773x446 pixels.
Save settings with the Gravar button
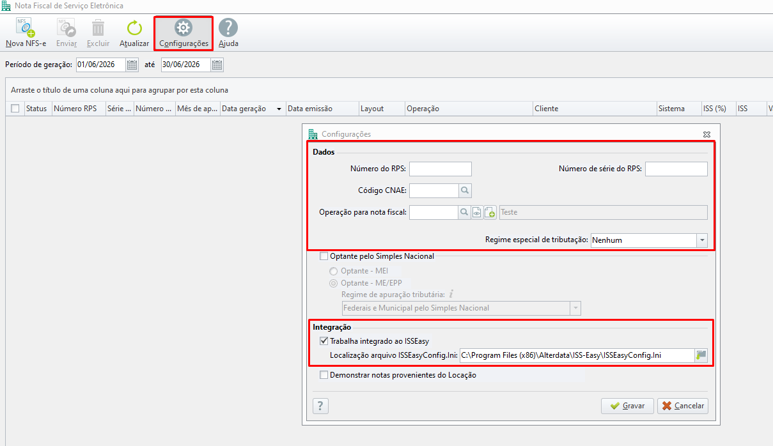pos(627,406)
